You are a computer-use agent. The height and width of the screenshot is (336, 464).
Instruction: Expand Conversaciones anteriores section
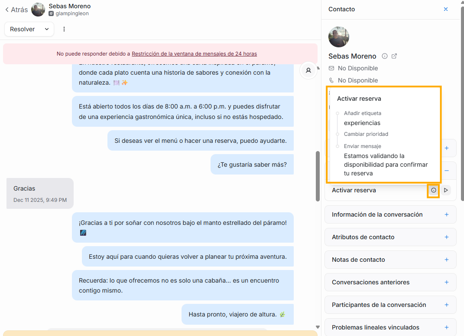tap(447, 282)
